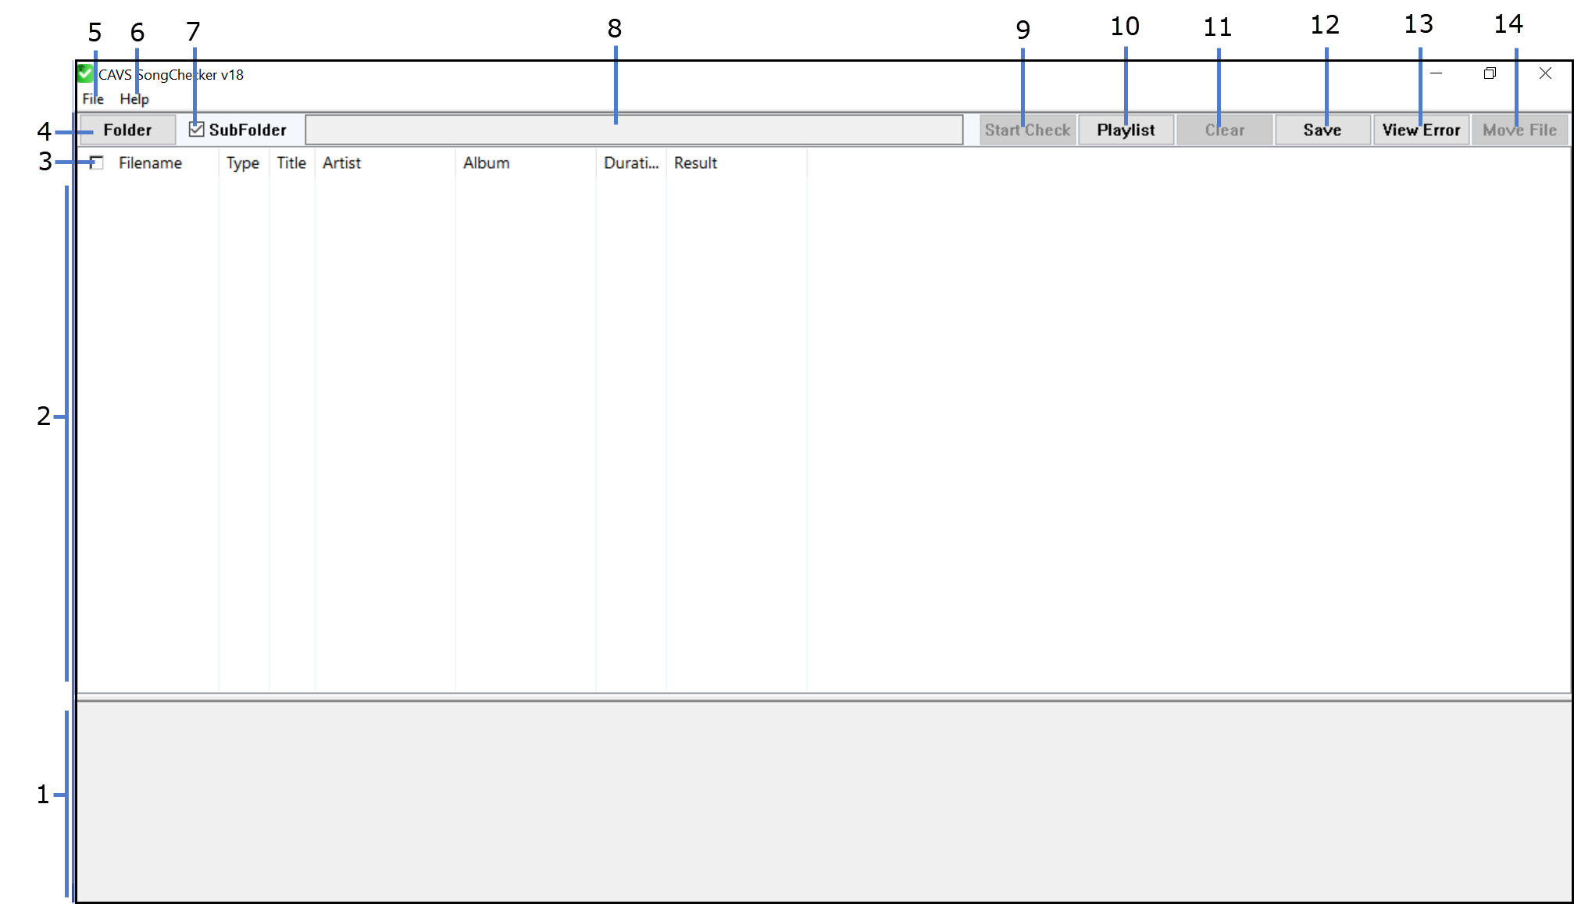1574x904 pixels.
Task: Click the folder path field
Action: (633, 130)
